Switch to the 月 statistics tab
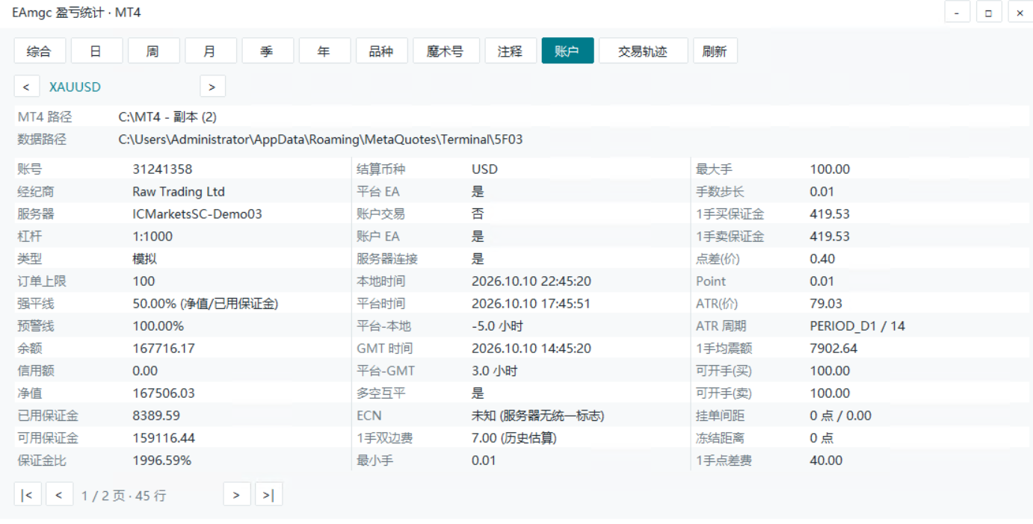The height and width of the screenshot is (524, 1033). [x=211, y=51]
